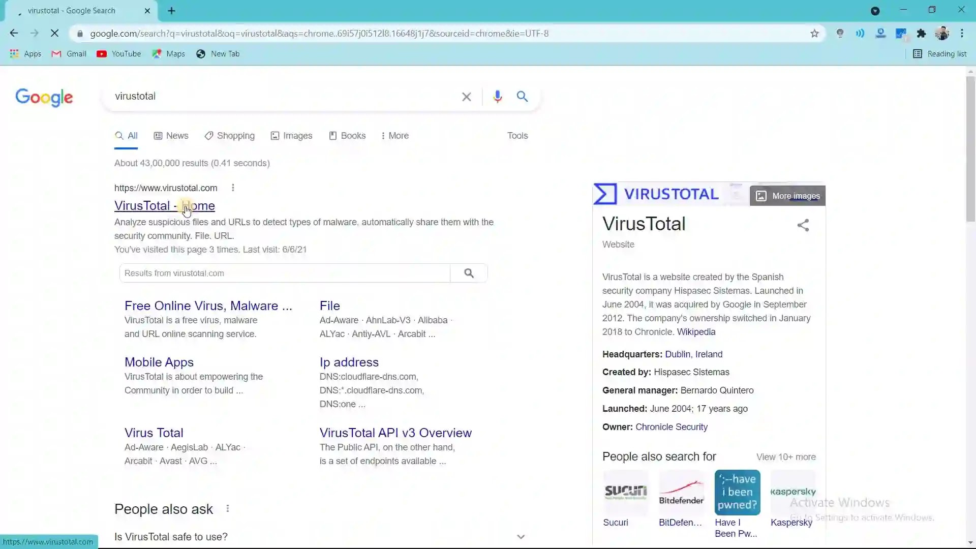Open three-dot options beside virustotal.com URL

point(233,188)
